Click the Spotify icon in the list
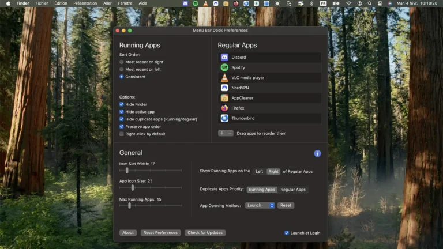Image resolution: width=443 pixels, height=249 pixels. [x=224, y=67]
